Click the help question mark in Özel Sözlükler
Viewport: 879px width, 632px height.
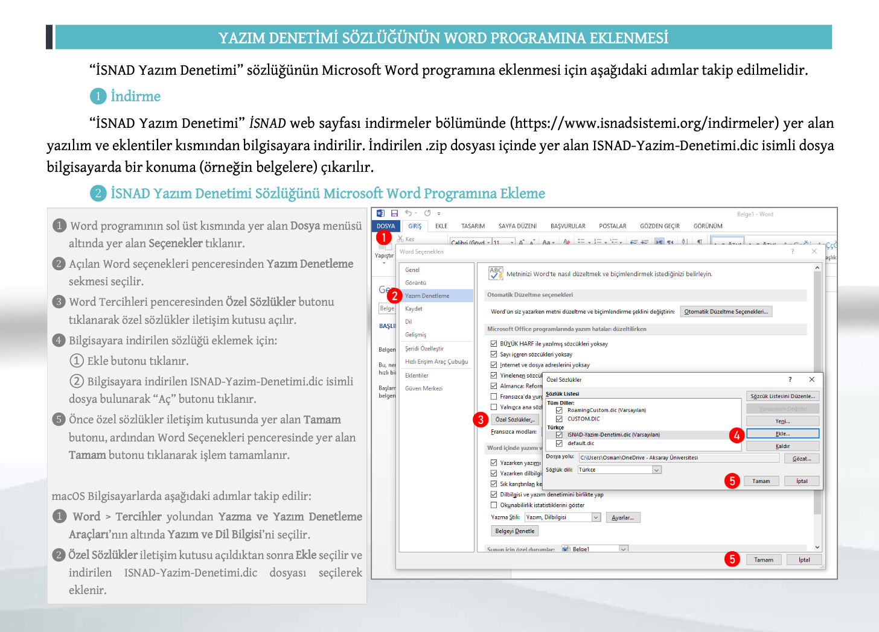click(790, 379)
